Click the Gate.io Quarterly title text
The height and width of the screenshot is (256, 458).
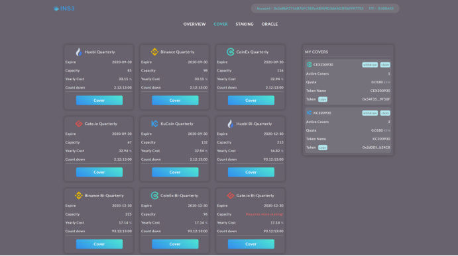click(x=101, y=124)
